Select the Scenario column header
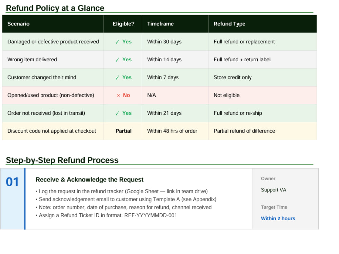 click(x=18, y=24)
